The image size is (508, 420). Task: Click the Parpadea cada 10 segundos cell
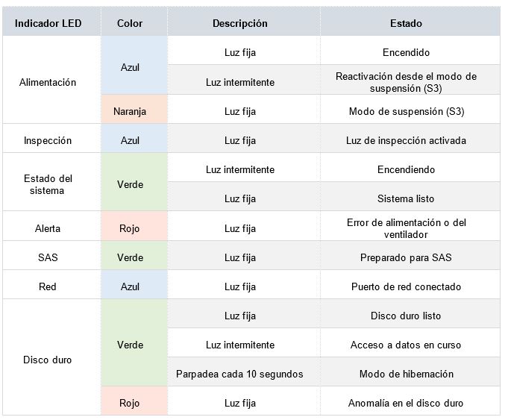coord(239,374)
